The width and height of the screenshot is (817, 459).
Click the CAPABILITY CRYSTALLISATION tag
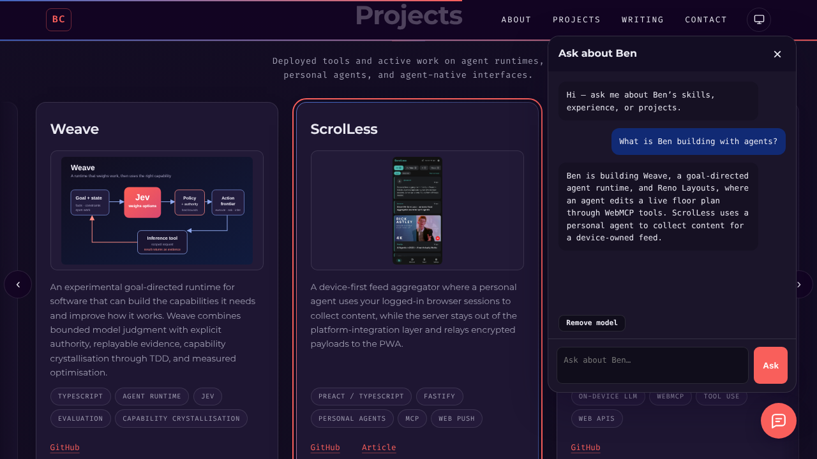[181, 419]
